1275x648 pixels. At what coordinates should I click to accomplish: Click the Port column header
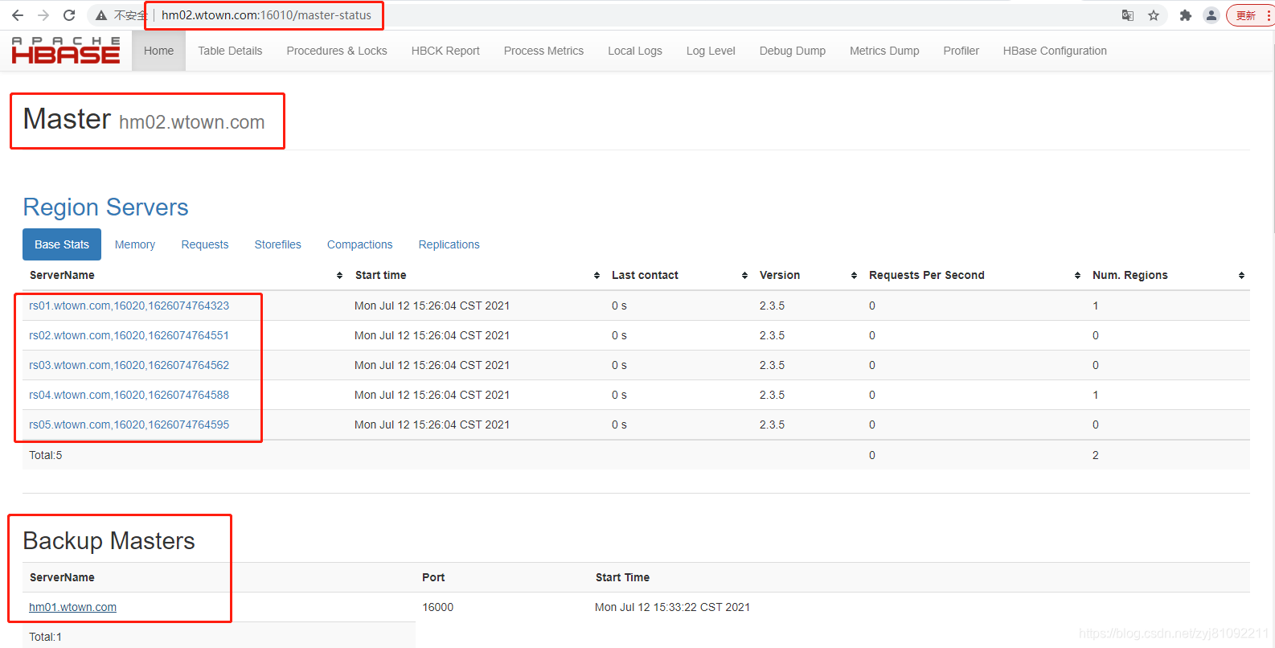pyautogui.click(x=433, y=577)
